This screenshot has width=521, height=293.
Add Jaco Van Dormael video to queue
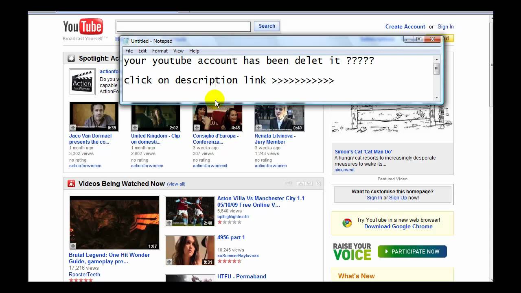[x=73, y=128]
